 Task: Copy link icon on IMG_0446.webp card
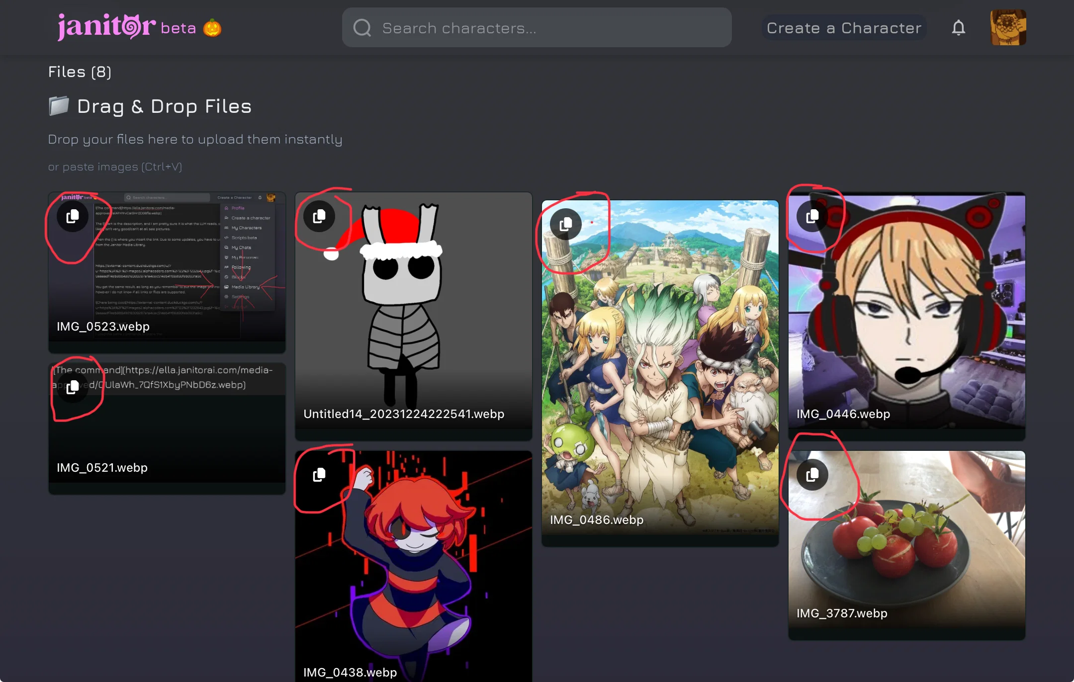tap(812, 216)
